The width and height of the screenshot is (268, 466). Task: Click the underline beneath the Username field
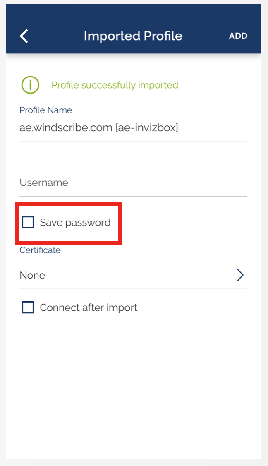[x=133, y=196]
